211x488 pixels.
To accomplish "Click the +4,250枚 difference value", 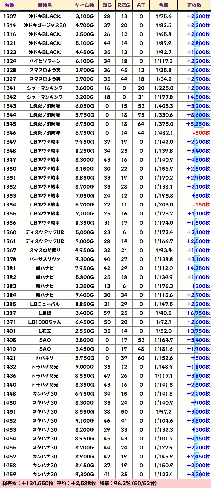I will coord(198,268).
